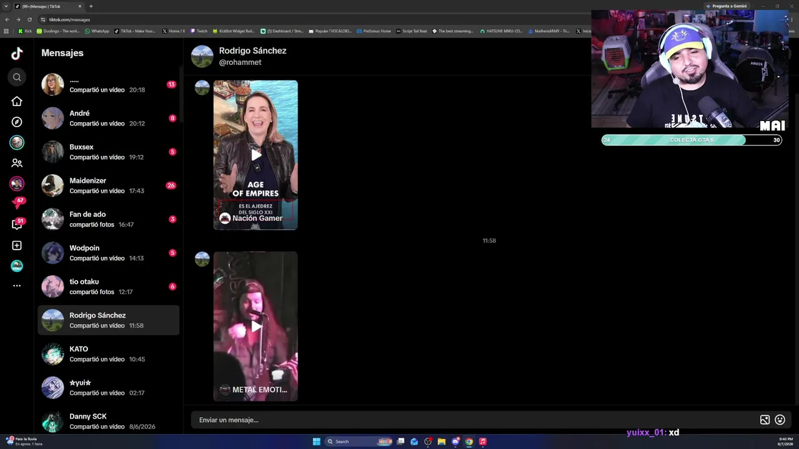Click the TikTok logo in the sidebar
The image size is (799, 449).
click(17, 54)
